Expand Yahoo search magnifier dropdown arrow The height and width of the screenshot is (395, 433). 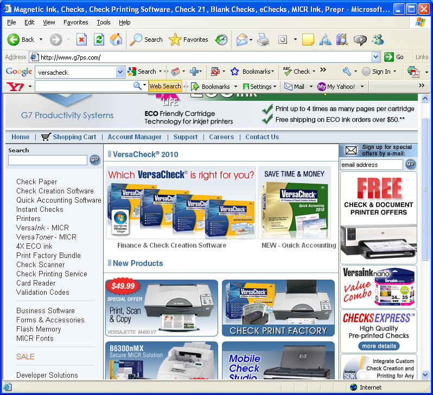144,85
